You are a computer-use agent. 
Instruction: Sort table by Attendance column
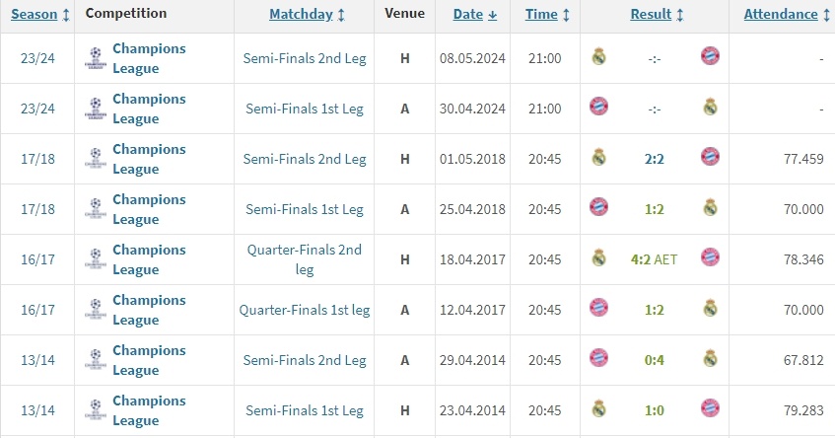[x=787, y=15]
